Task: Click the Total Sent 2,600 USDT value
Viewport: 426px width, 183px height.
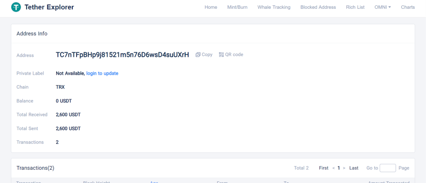Action: 68,129
